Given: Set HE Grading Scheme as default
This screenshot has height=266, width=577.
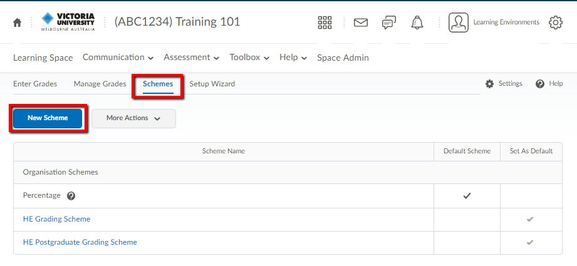Looking at the screenshot, I should click(x=530, y=219).
